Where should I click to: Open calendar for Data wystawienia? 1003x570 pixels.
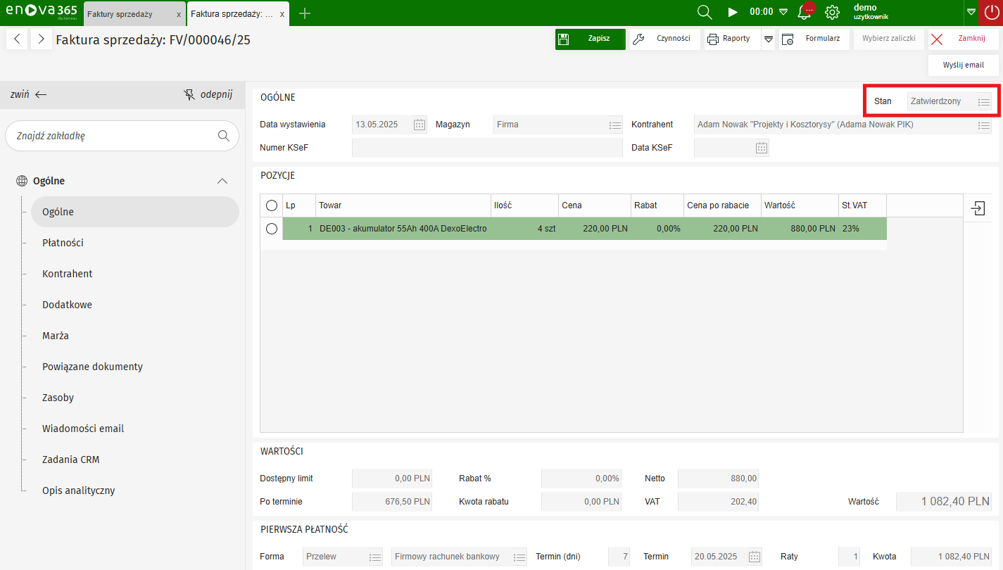click(420, 125)
